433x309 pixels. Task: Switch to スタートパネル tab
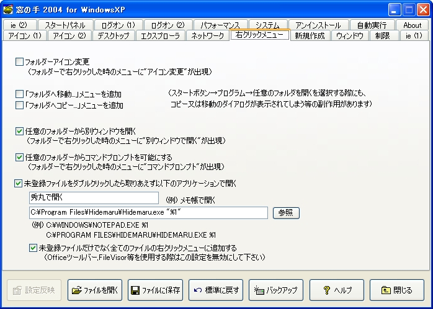click(65, 25)
